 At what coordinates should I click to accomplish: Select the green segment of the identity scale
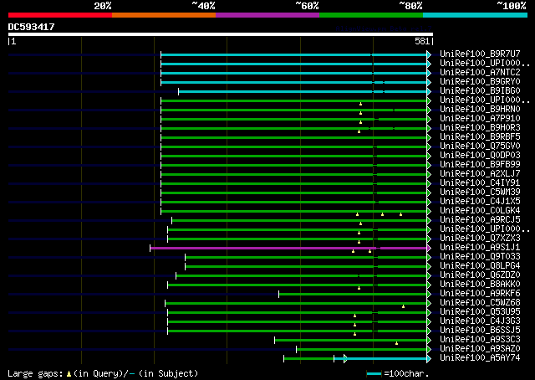tap(371, 15)
